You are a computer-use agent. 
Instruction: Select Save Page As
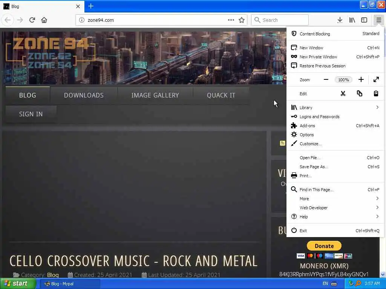[x=335, y=167]
